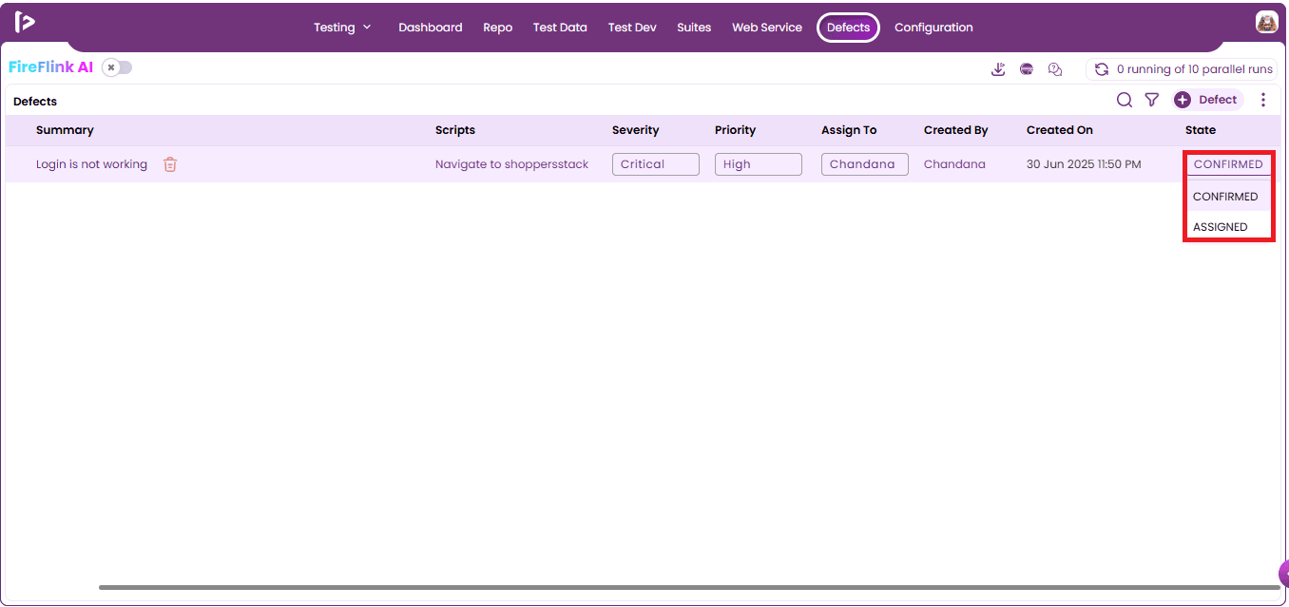Click the Assign To column header

849,130
